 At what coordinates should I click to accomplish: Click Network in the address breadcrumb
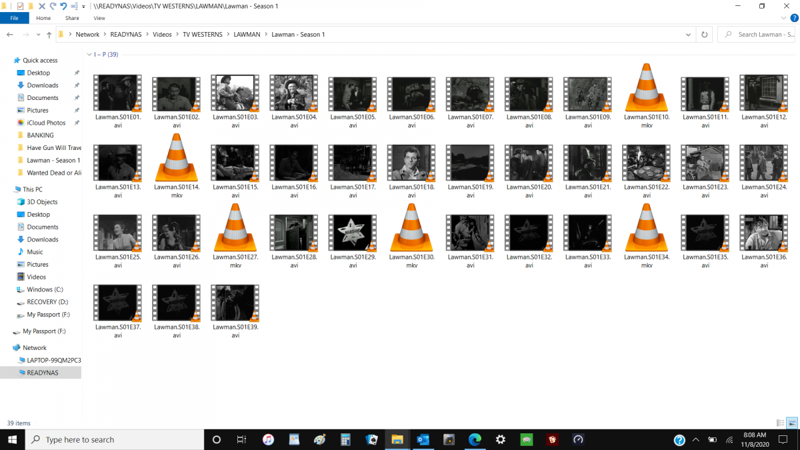pyautogui.click(x=87, y=35)
